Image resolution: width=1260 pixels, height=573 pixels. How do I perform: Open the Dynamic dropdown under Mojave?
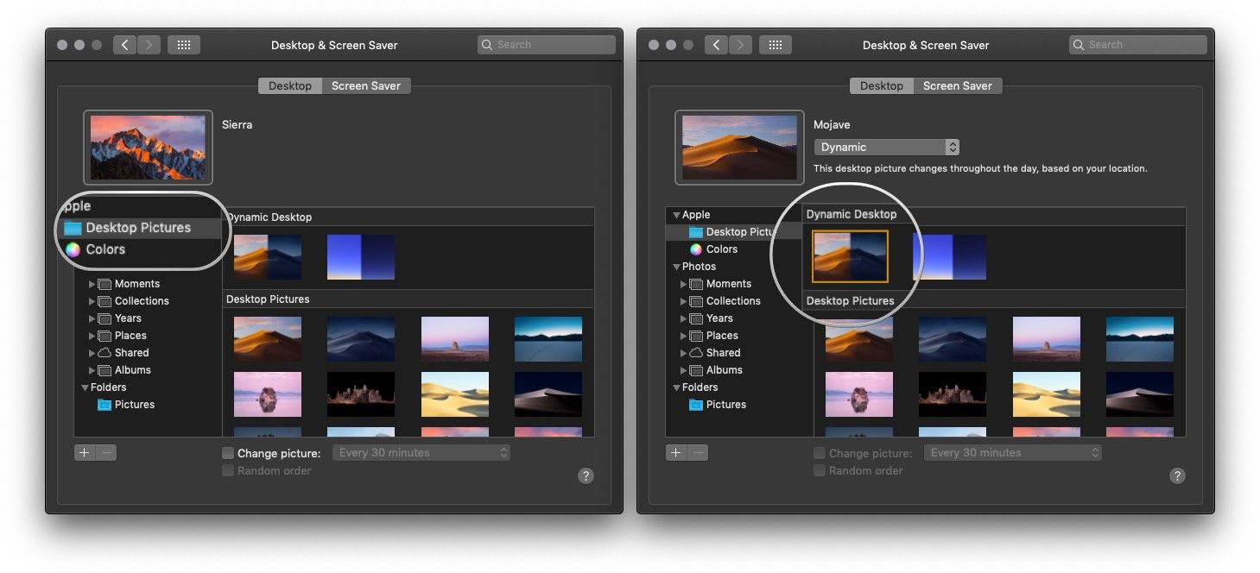[886, 148]
